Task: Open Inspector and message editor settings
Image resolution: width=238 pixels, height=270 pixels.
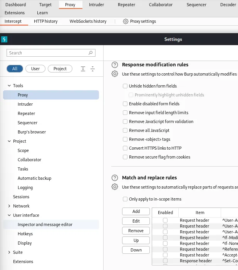Action: point(51,224)
